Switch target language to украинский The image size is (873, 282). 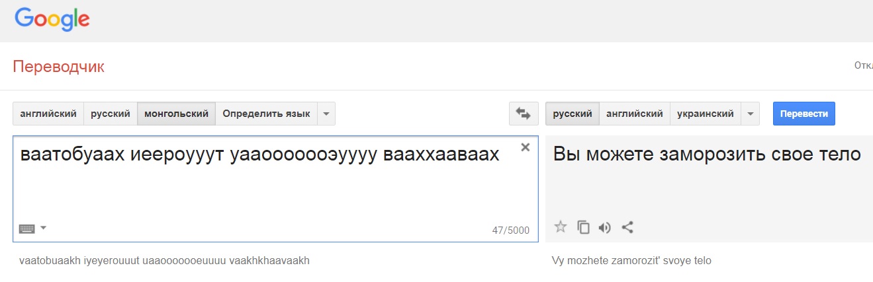[x=706, y=114]
